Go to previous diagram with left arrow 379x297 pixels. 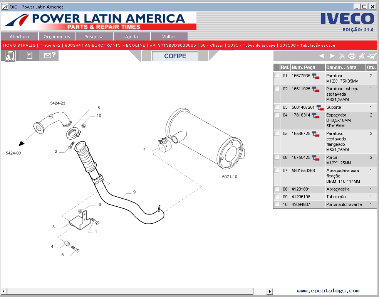pyautogui.click(x=322, y=56)
